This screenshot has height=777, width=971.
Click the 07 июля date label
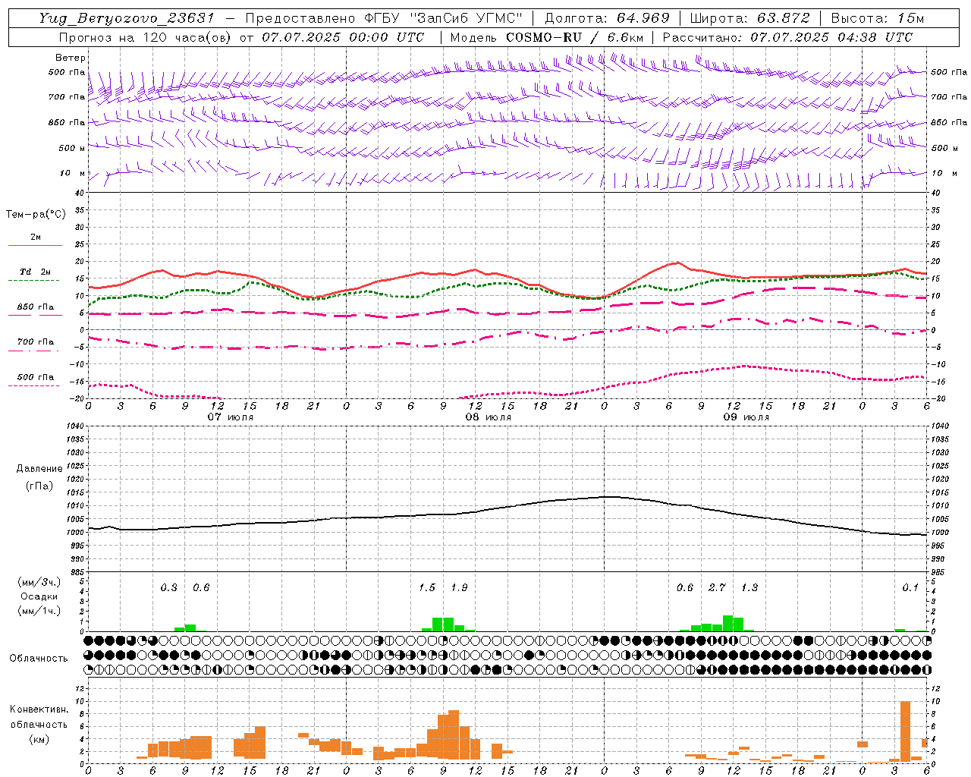coord(231,417)
